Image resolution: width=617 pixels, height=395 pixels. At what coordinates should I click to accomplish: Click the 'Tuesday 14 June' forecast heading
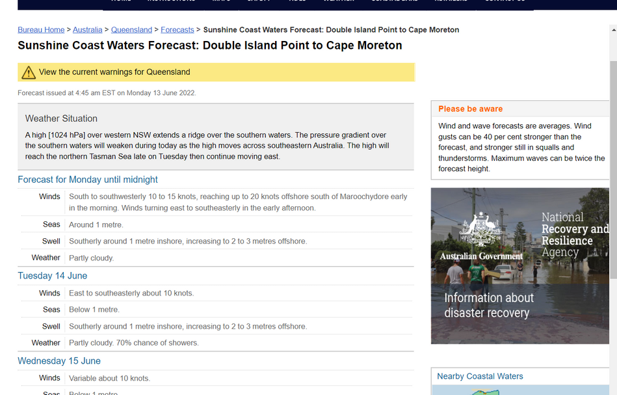pos(52,276)
